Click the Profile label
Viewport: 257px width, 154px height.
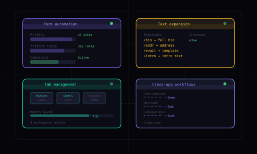[x=37, y=35]
